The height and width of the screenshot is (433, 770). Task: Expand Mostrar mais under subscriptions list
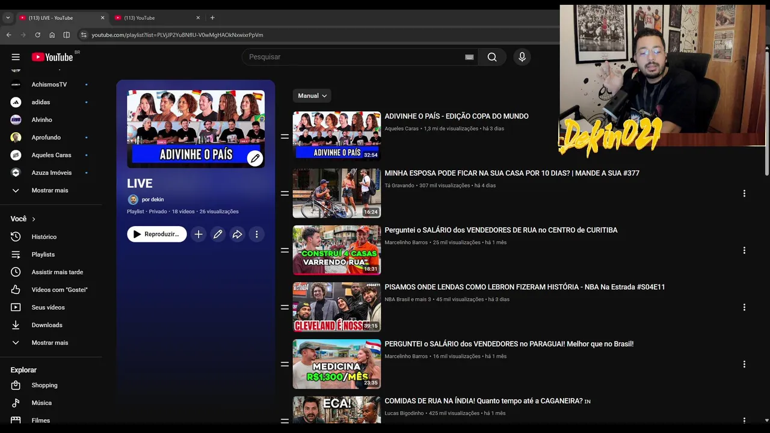tap(51, 191)
